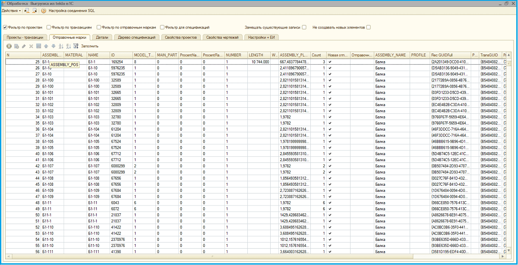
Task: Click the pencil Edit row icon
Action: [x=24, y=46]
